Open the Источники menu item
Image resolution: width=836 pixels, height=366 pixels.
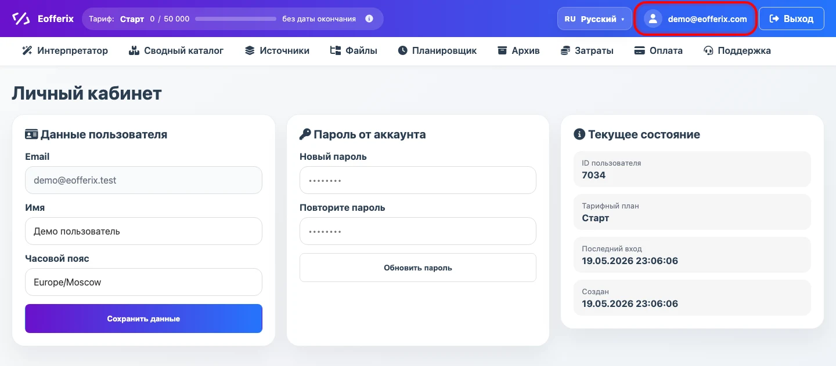tap(277, 50)
